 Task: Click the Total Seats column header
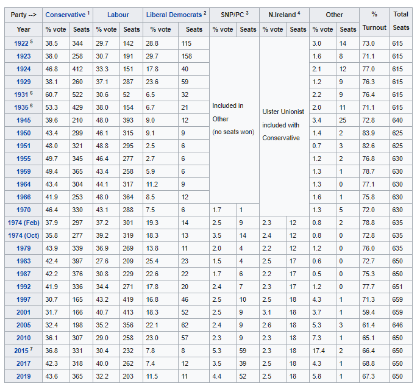[x=400, y=22]
